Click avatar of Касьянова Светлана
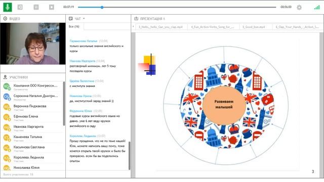The image size is (324, 182). tap(7, 148)
